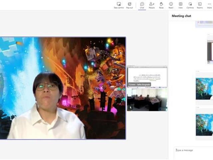Select the main speaker video with game background

63,88
